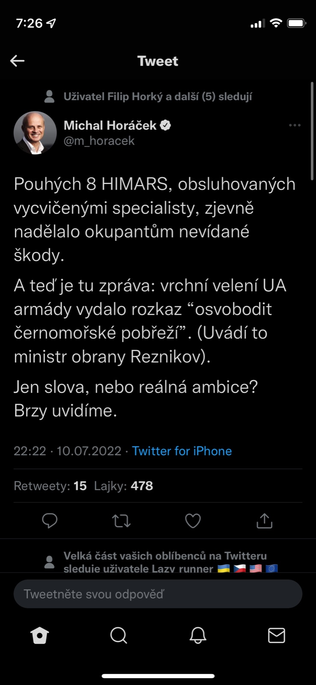Open the three-dot more options menu
Viewport: 316px width, 685px height.
[x=295, y=125]
